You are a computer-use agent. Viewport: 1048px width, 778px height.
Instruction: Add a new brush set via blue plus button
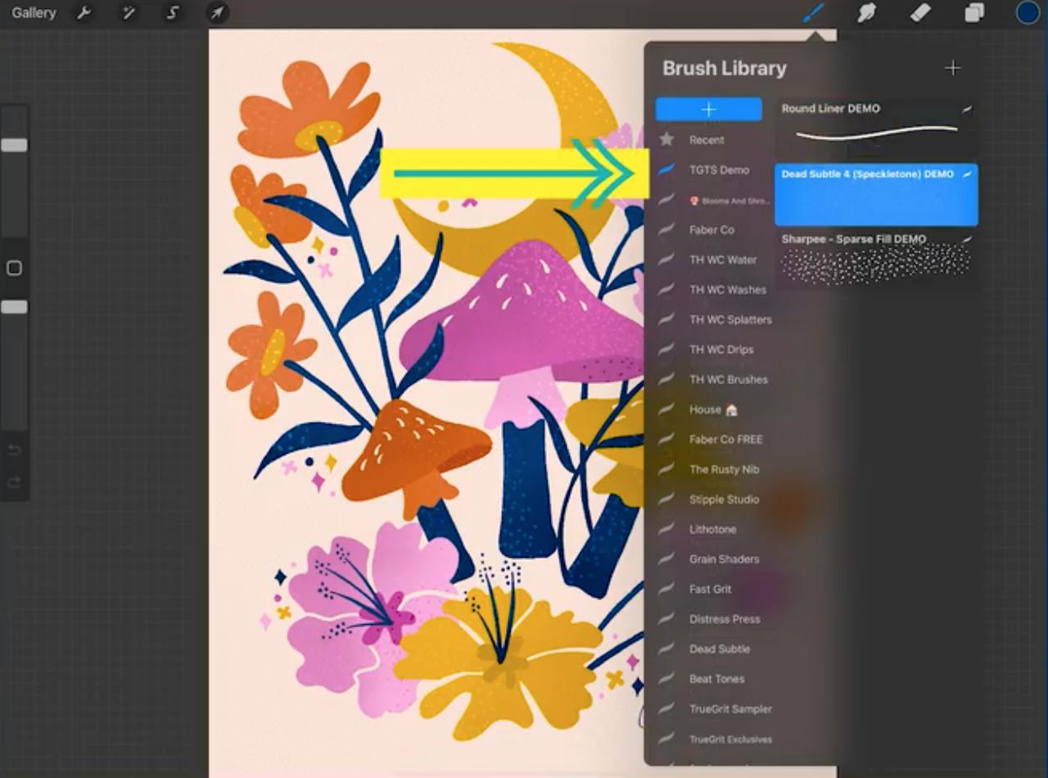click(x=708, y=109)
